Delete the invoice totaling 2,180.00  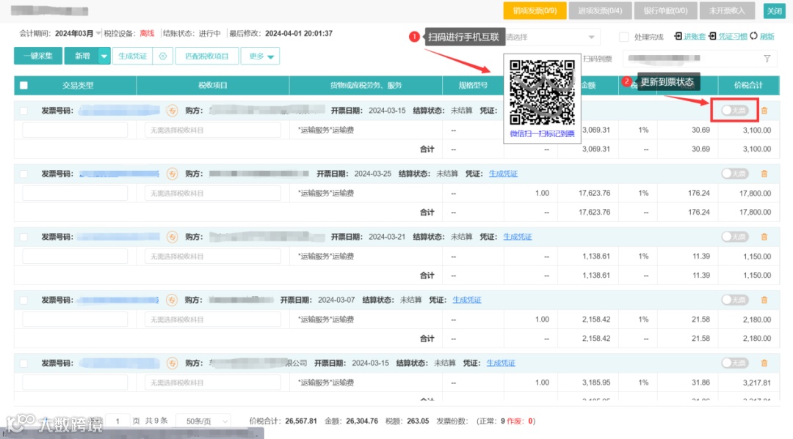pos(764,300)
